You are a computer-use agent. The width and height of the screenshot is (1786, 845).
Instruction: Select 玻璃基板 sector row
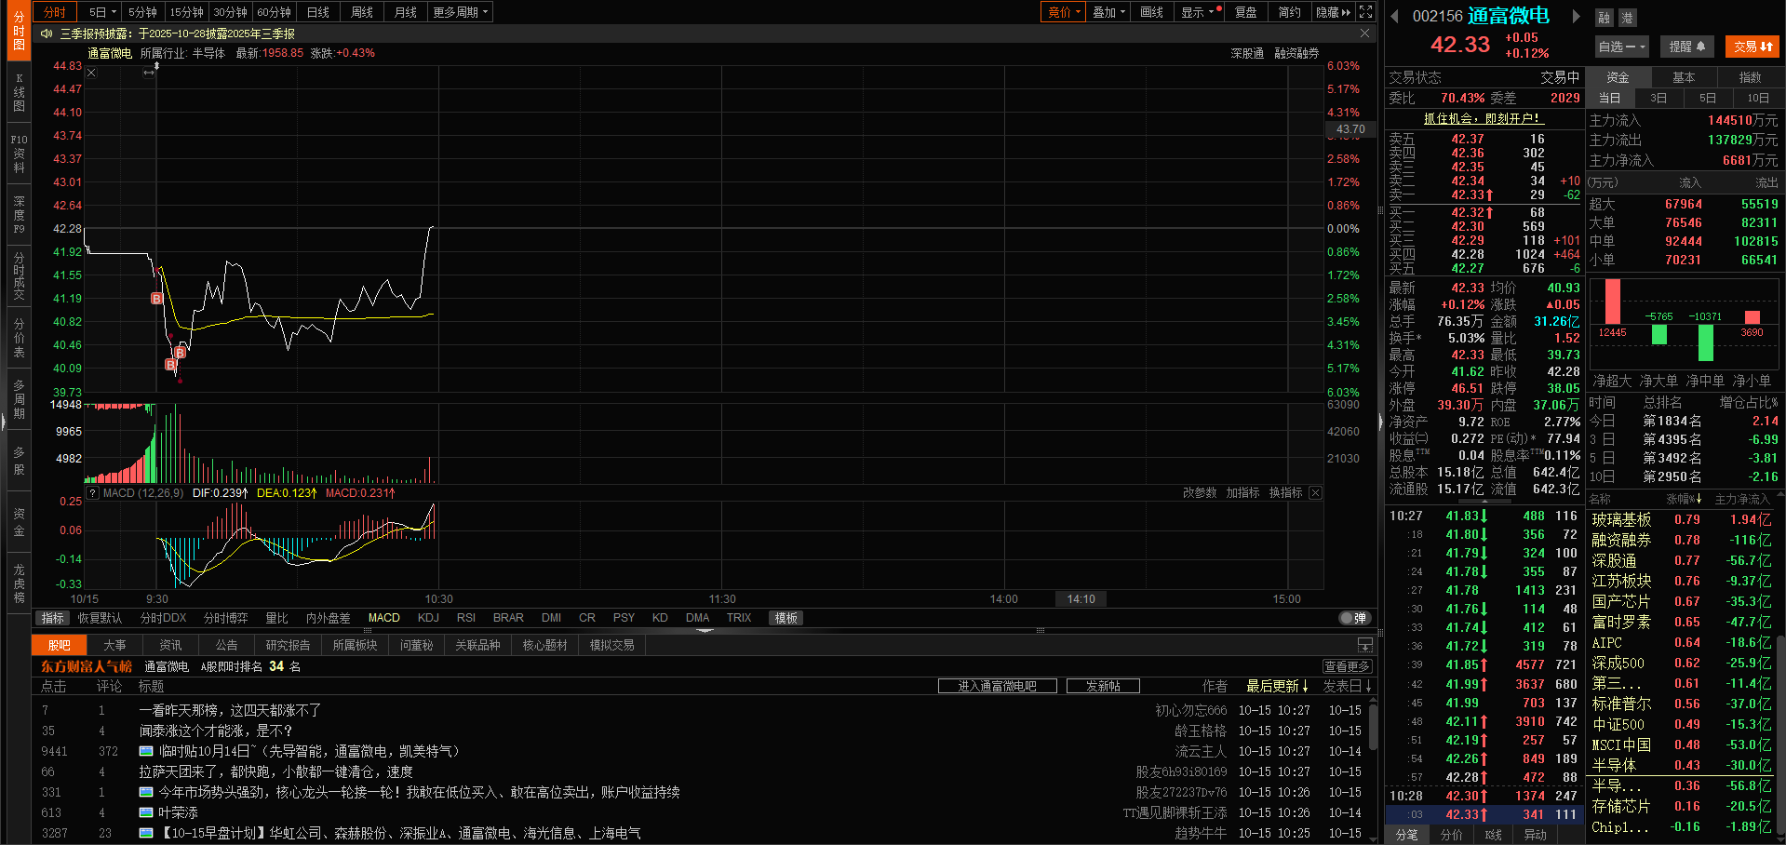tap(1682, 520)
